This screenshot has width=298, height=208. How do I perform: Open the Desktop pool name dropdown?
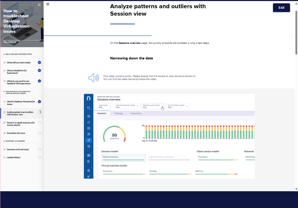tap(153, 106)
